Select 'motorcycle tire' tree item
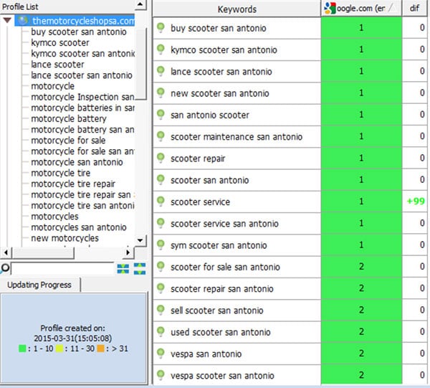 [61, 173]
